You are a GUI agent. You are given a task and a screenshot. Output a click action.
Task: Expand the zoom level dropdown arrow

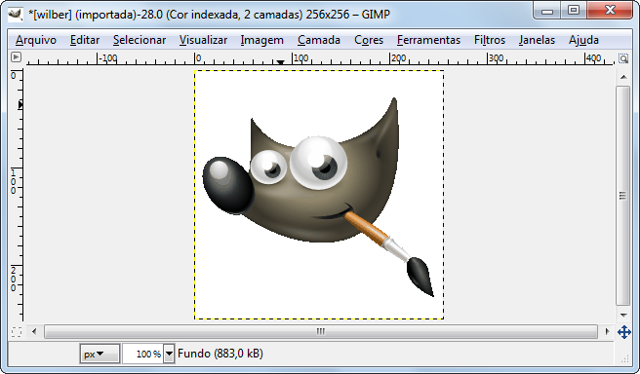click(169, 354)
